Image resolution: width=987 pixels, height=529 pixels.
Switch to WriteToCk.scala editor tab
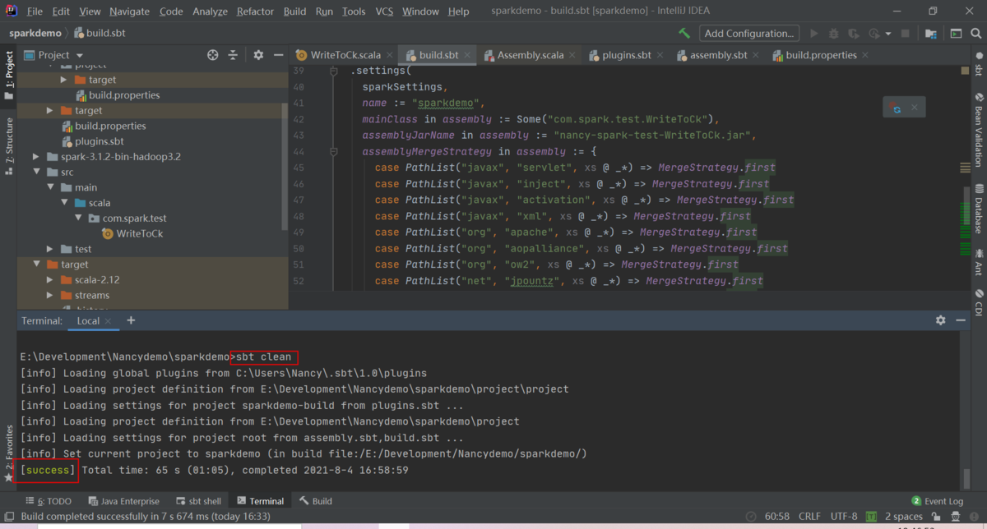coord(345,55)
